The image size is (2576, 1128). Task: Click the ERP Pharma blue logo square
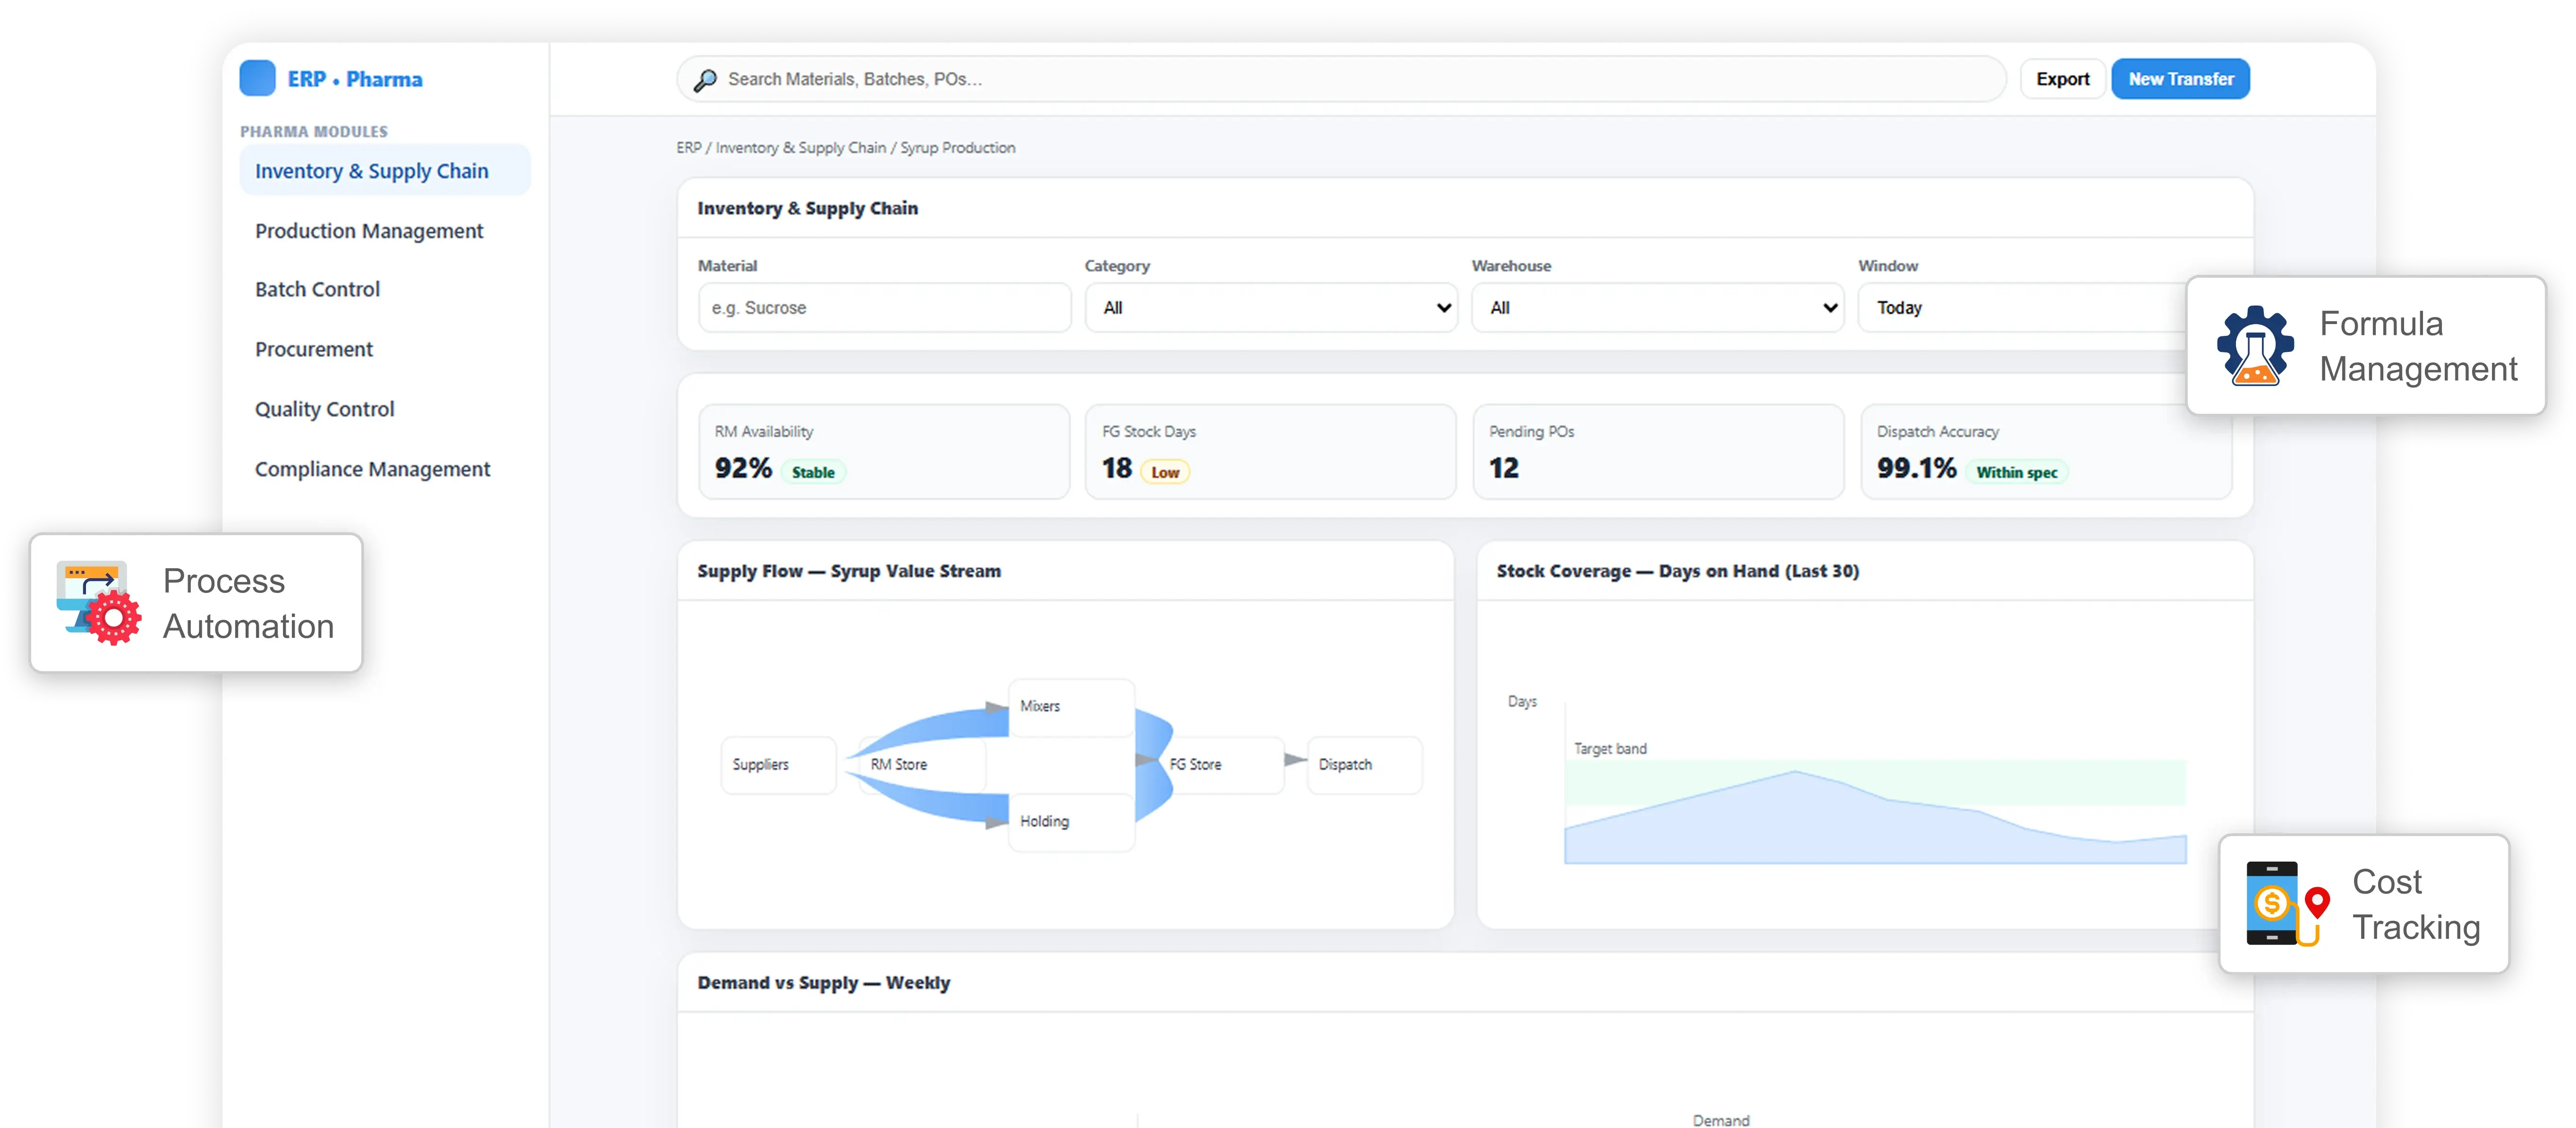(257, 79)
